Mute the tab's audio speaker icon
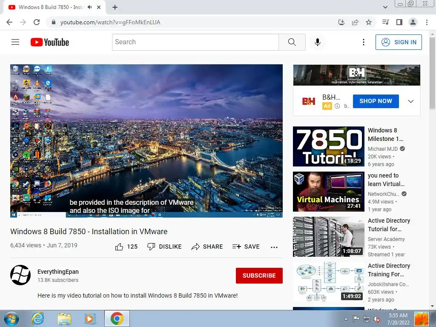Screen dimensions: 436x327 point(89,7)
